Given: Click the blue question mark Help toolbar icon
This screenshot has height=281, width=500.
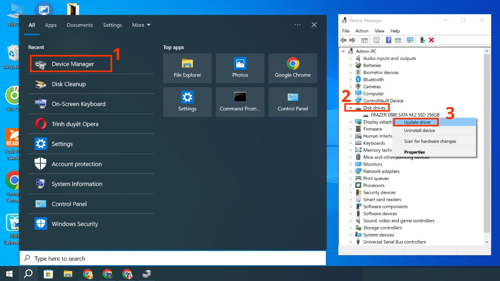Looking at the screenshot, I should click(x=388, y=40).
